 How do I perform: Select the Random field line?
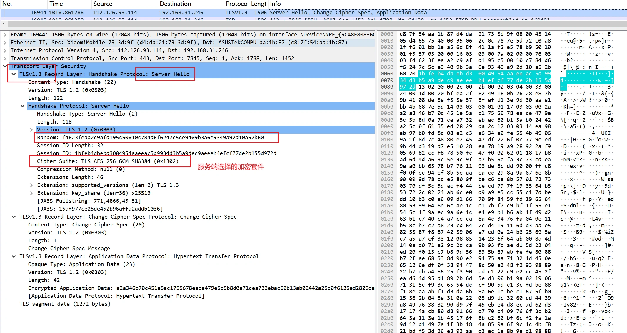[150, 138]
